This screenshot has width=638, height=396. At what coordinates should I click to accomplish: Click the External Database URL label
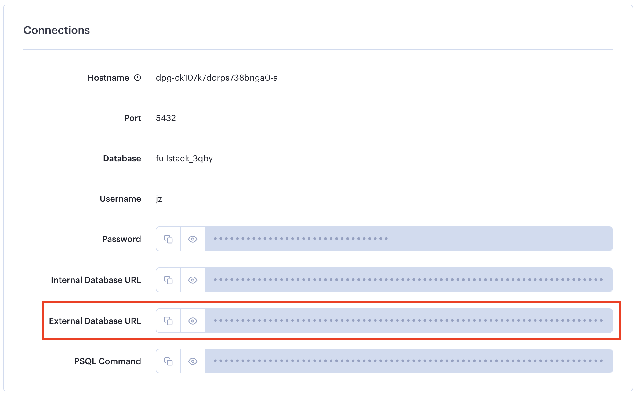[96, 321]
